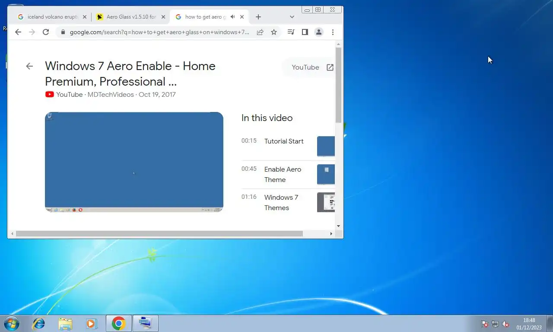Open the Action Center flag icon
The width and height of the screenshot is (553, 332).
485,324
